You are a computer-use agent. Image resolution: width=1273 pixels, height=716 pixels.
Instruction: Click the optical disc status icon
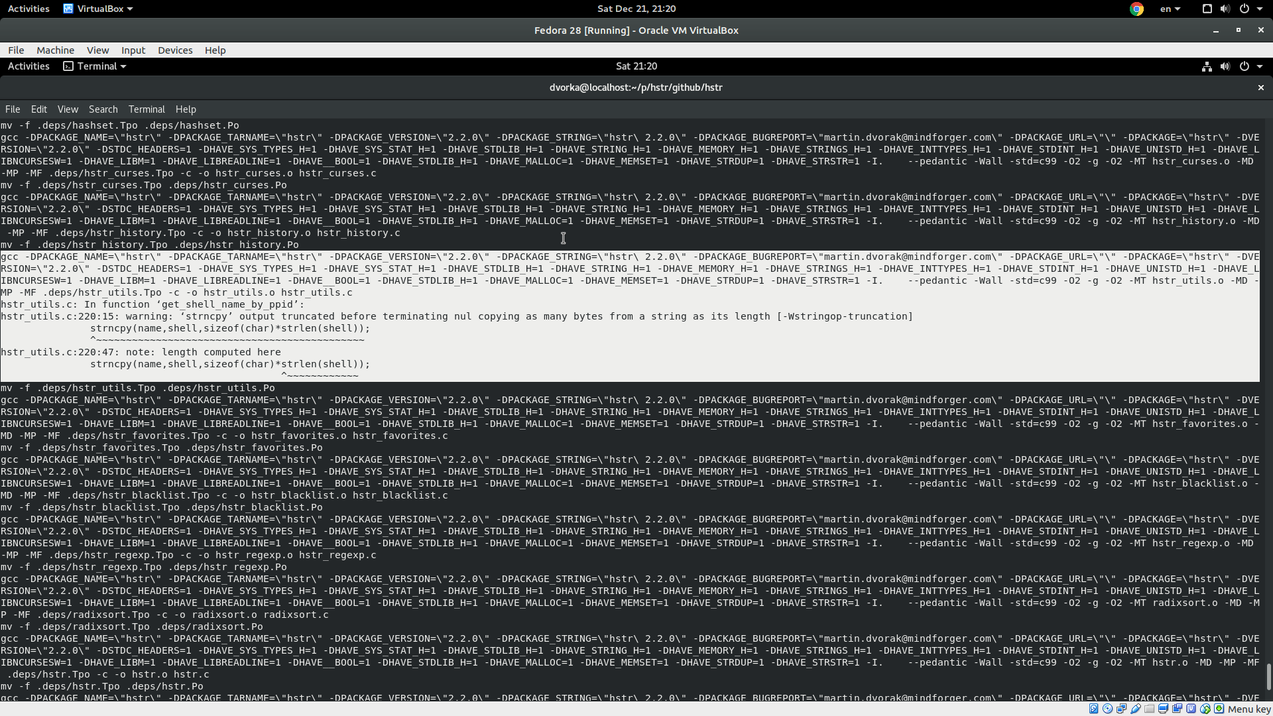(1107, 709)
